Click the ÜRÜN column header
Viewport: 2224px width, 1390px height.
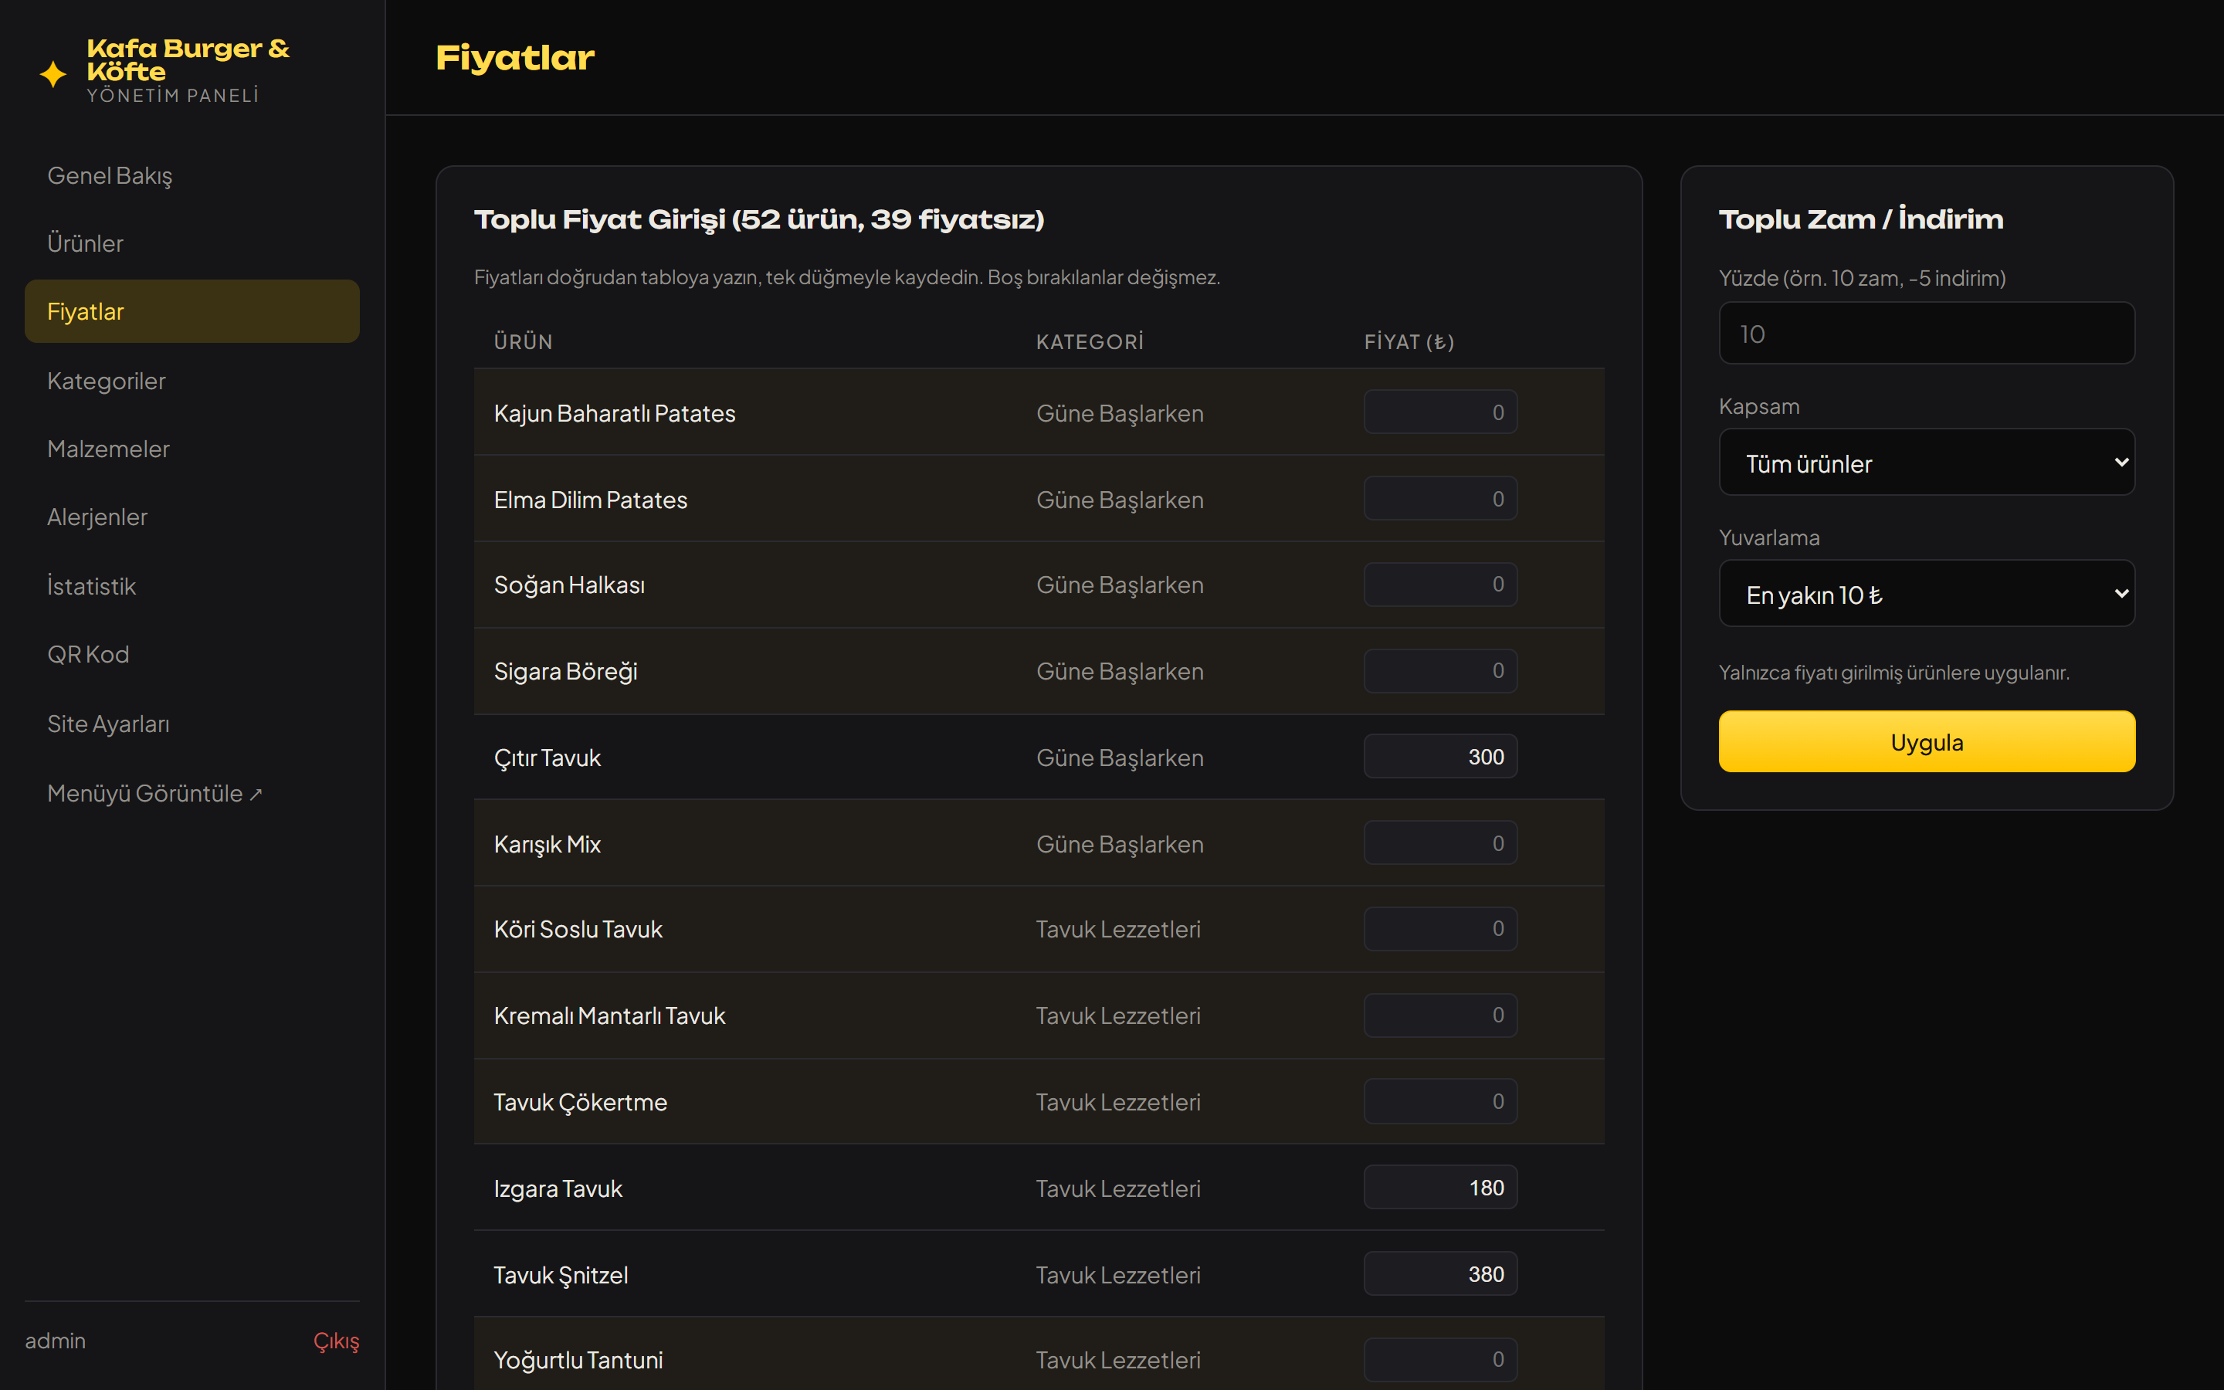coord(523,342)
